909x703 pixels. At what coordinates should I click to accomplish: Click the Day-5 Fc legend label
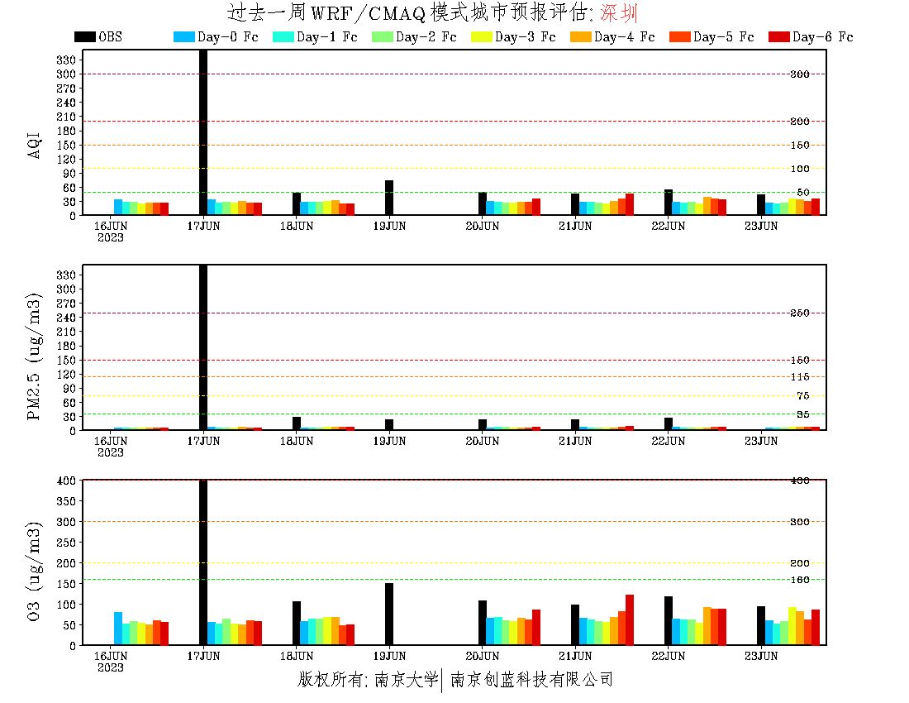pos(723,37)
